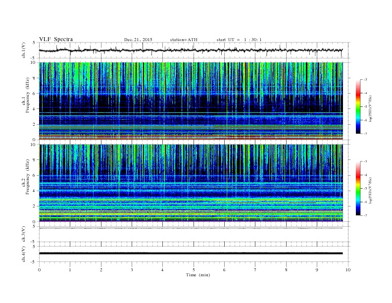Click the ch.2 spectrogram color scale bar
This screenshot has width=392, height=303.
point(358,188)
